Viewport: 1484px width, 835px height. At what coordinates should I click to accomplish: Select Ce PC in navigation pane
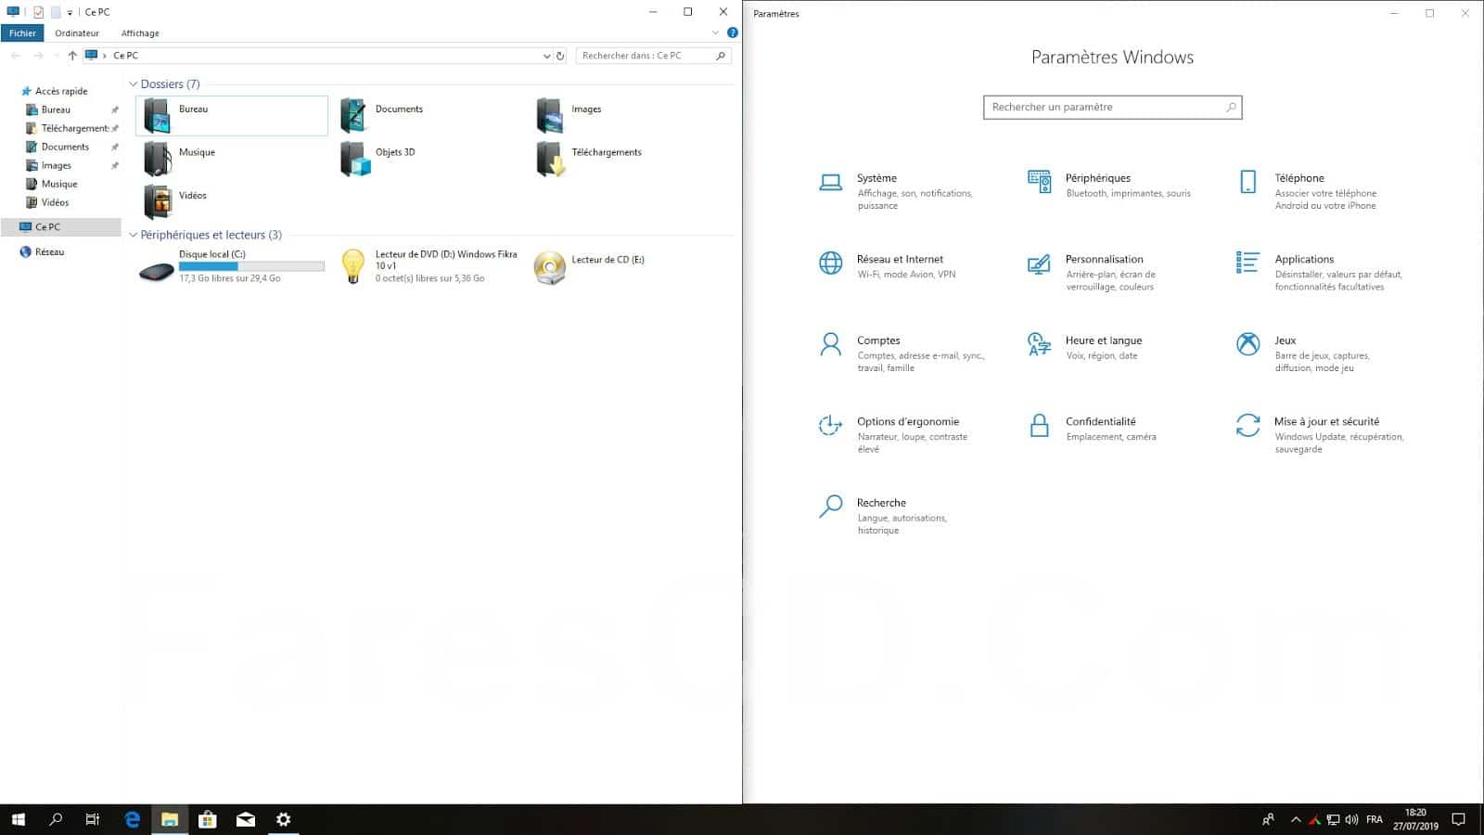click(x=61, y=226)
